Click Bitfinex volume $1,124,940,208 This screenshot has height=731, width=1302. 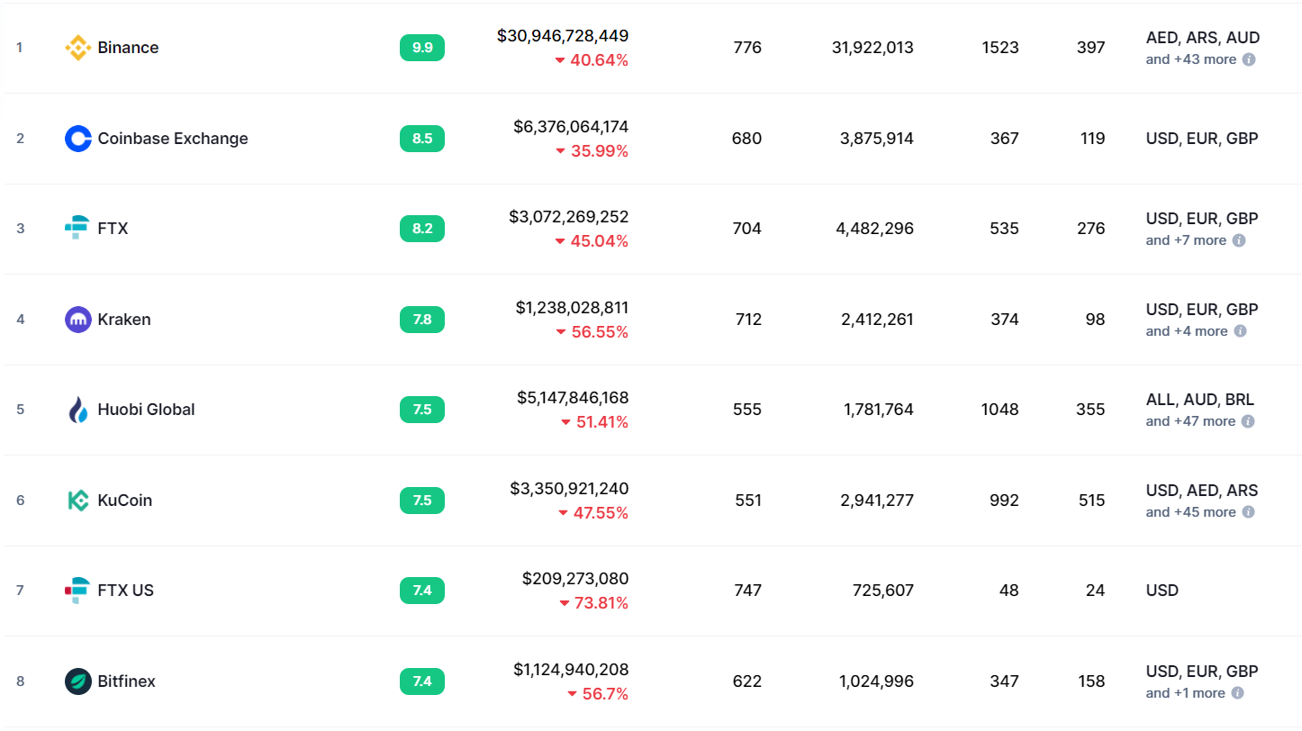click(571, 670)
